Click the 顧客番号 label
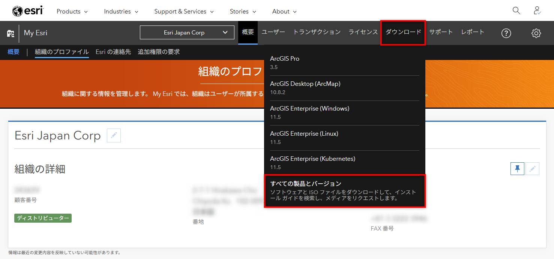The height and width of the screenshot is (259, 554). tap(26, 200)
